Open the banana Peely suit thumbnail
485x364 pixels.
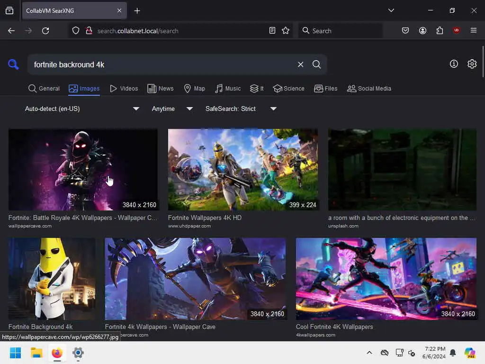pyautogui.click(x=52, y=279)
